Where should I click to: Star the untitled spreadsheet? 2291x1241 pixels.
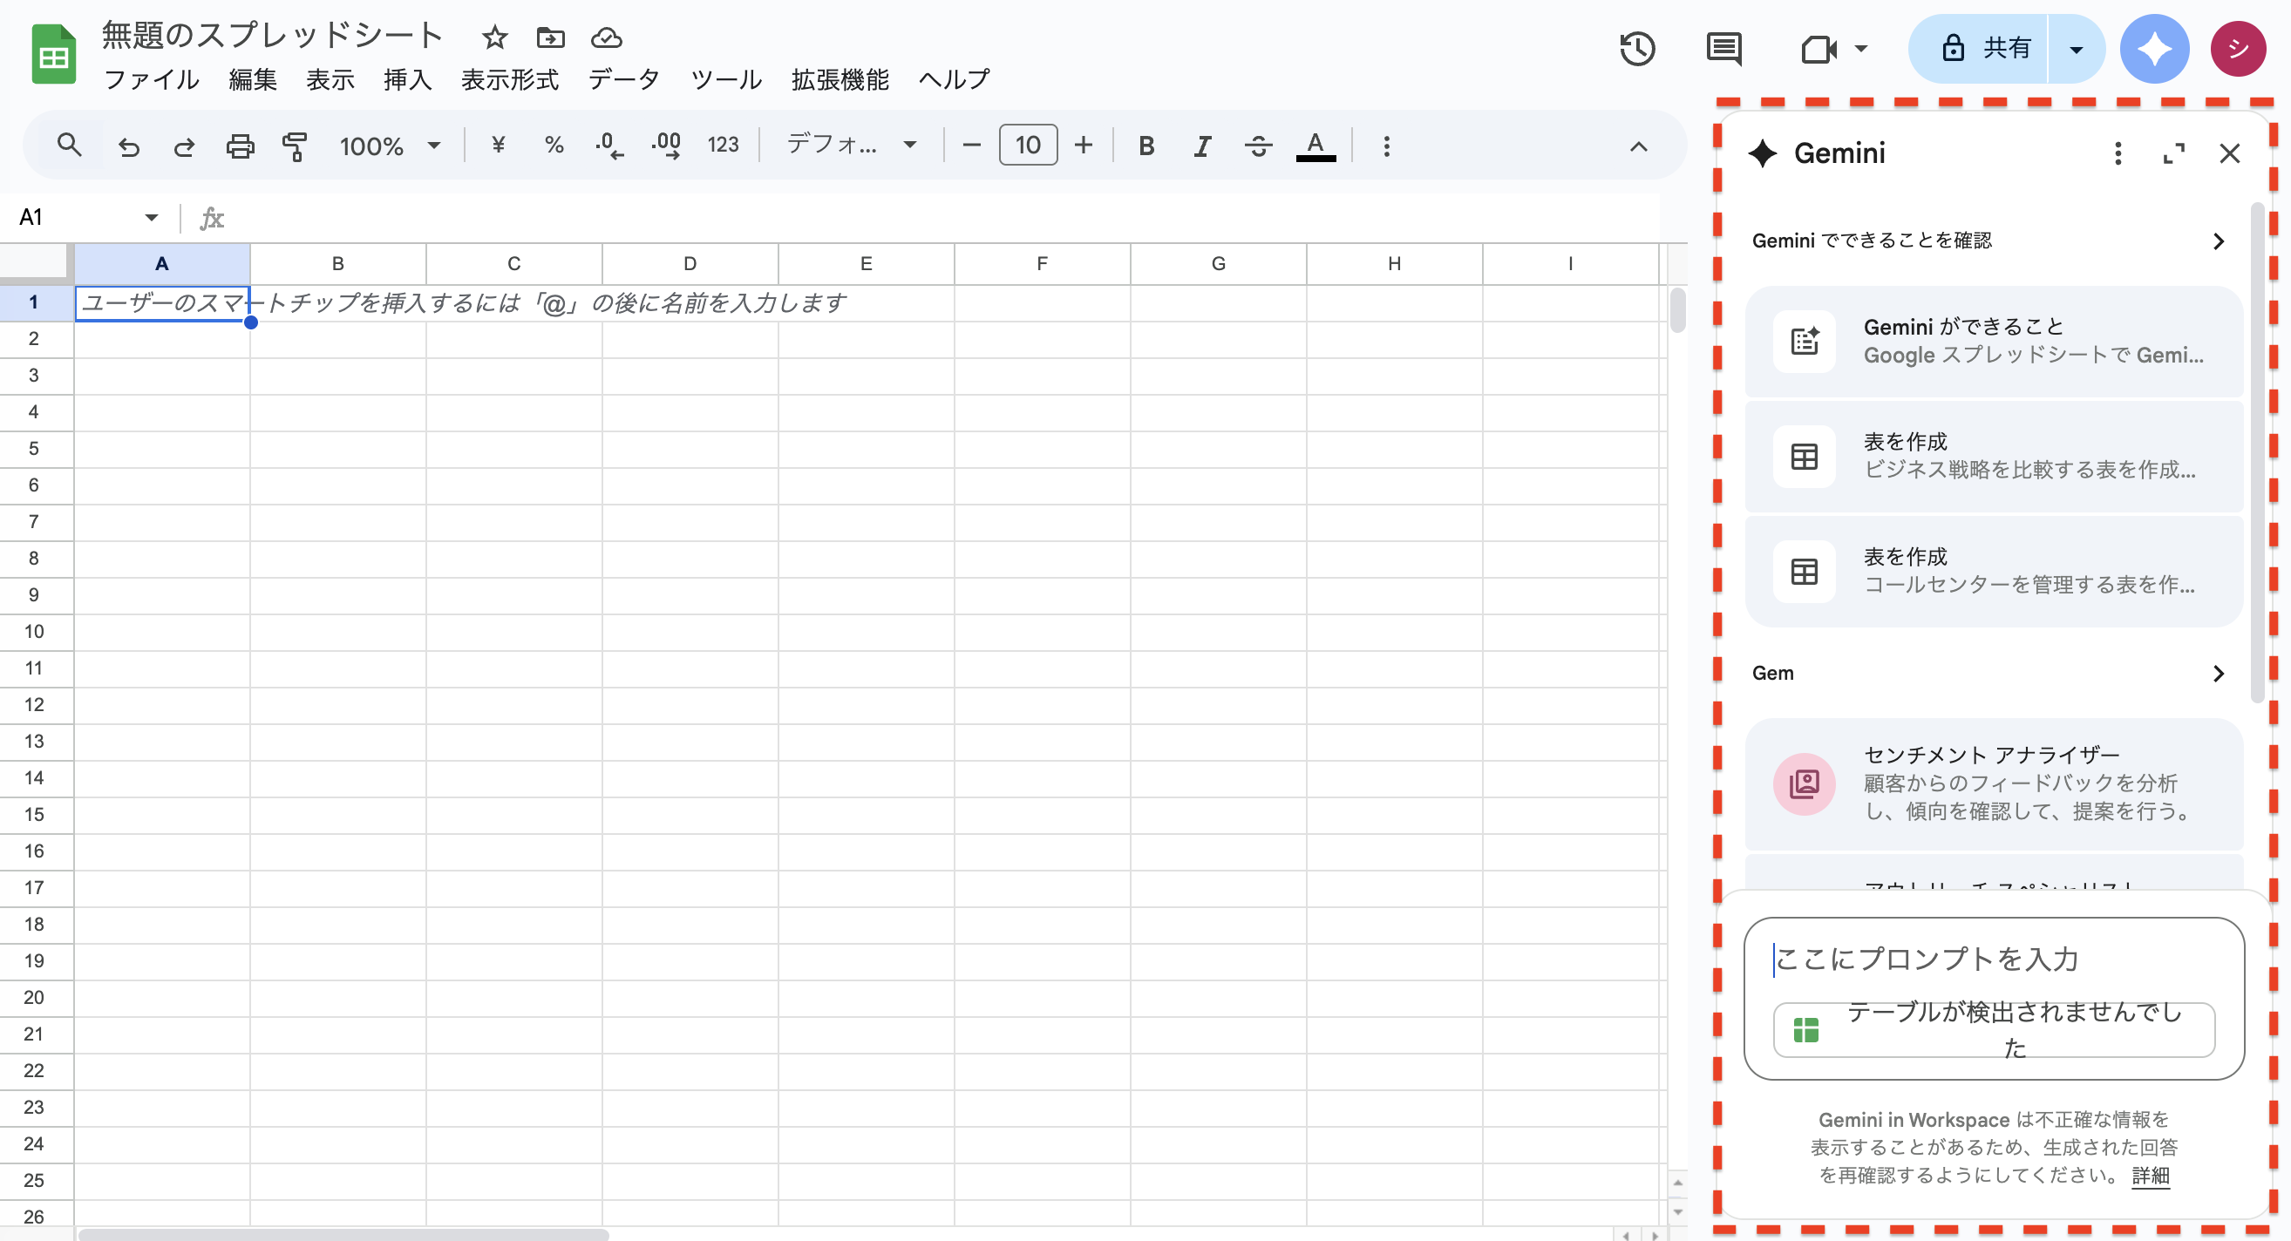pos(494,37)
